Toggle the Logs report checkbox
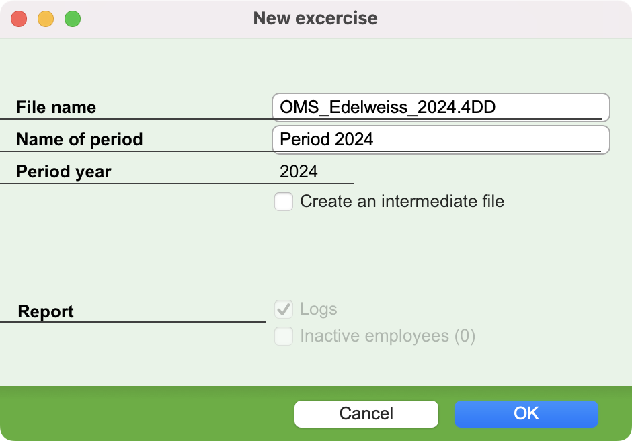 coord(284,309)
